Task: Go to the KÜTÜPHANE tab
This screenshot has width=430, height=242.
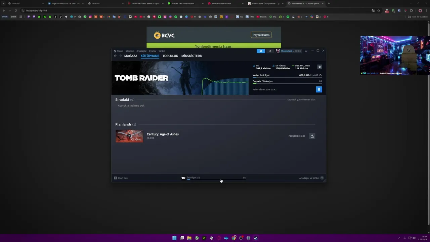Action: coord(150,56)
